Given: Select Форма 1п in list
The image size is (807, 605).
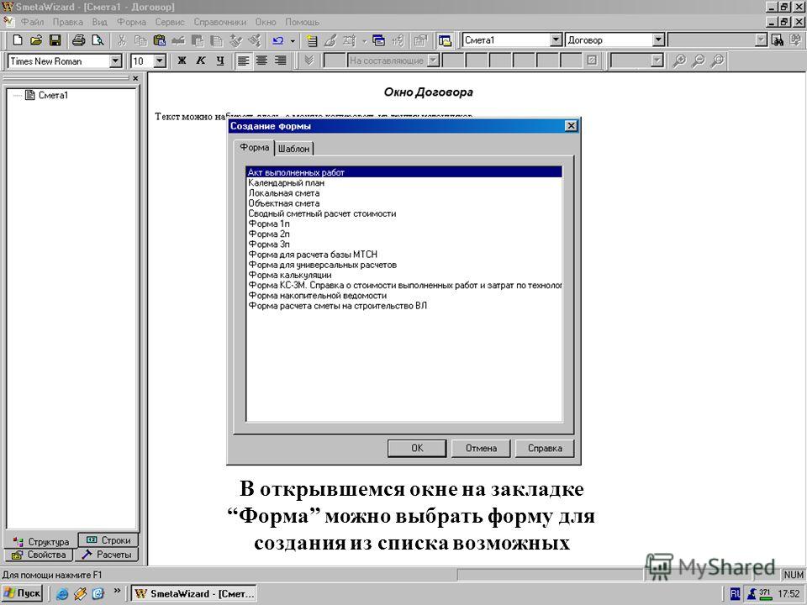Looking at the screenshot, I should (404, 224).
